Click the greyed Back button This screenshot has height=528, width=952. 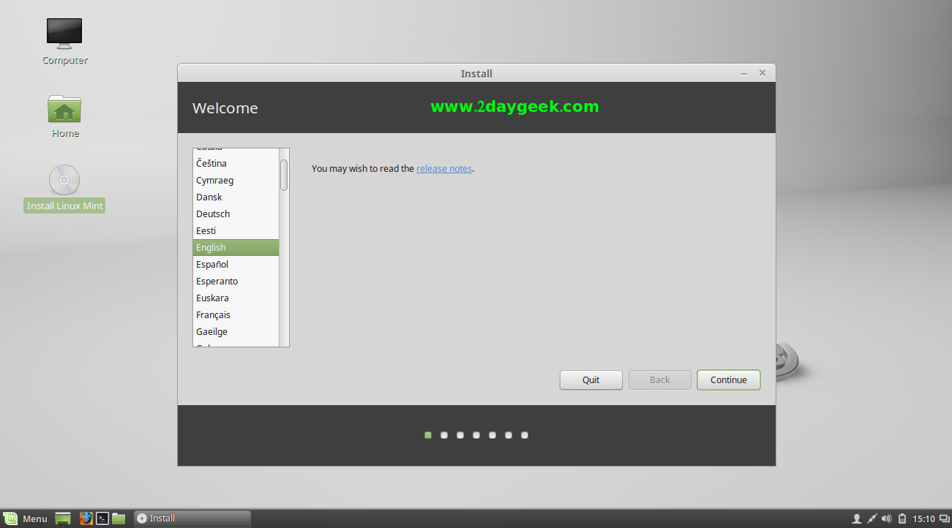click(660, 380)
